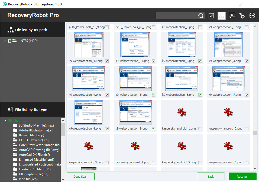The height and width of the screenshot is (182, 259).
Task: Expand the 1 NTFS (HDD) tree node
Action: click(x=5, y=41)
